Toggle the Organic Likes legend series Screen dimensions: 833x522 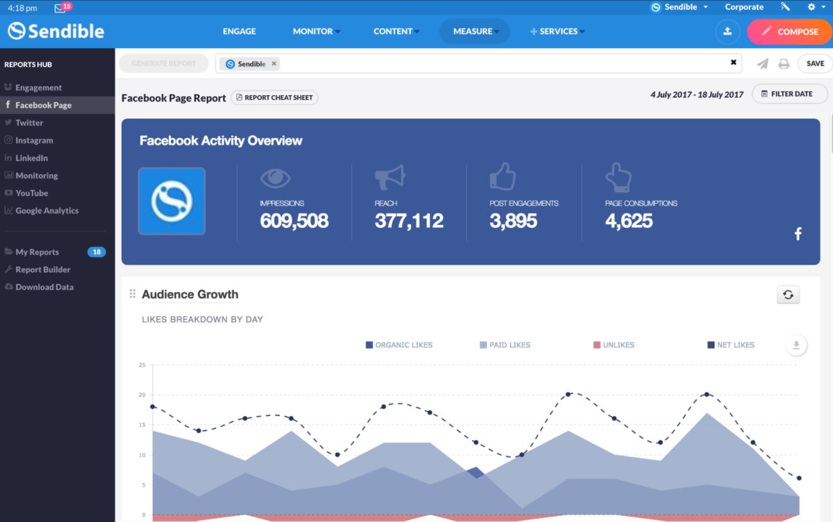pos(399,345)
